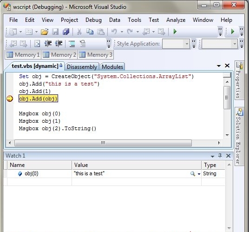This screenshot has width=249, height=232.
Task: Open the Undo history dropdown arrow
Action: coord(122,32)
